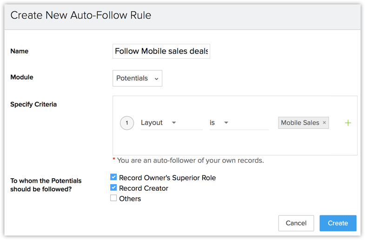This screenshot has width=365, height=240.
Task: Click the 'Create New Auto-Follow Rule' title
Action: 80,15
